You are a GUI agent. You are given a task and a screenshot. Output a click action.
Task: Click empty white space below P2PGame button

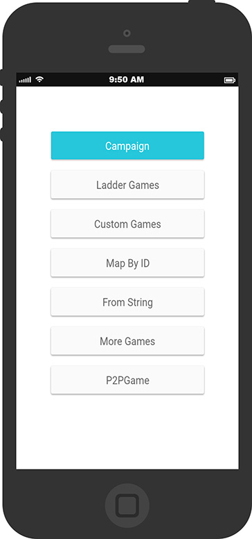127,432
